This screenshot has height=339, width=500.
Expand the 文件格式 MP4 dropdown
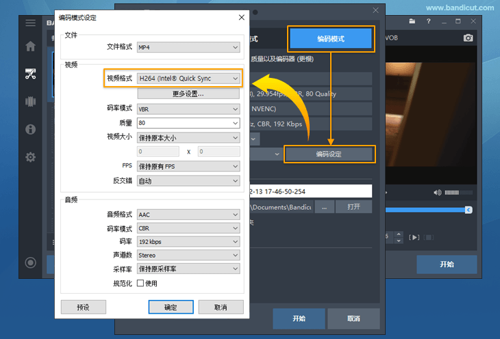coord(188,47)
